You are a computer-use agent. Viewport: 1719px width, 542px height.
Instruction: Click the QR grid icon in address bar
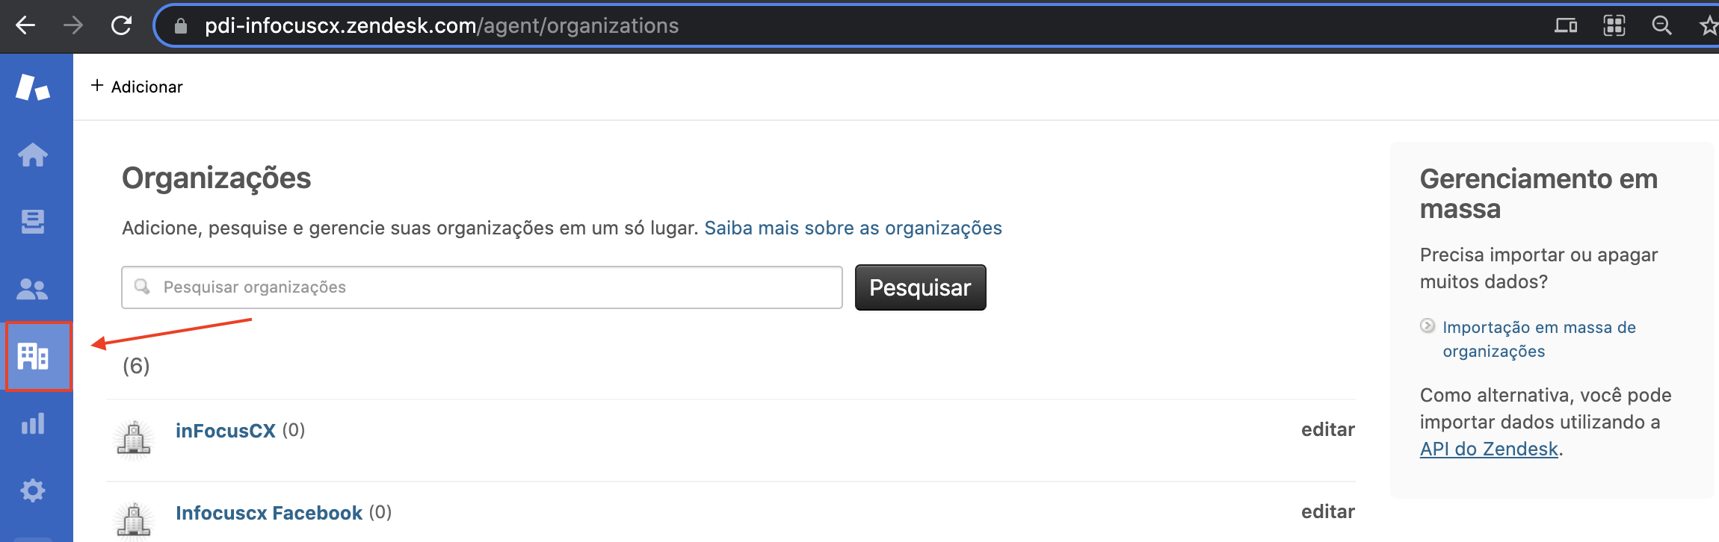1614,26
